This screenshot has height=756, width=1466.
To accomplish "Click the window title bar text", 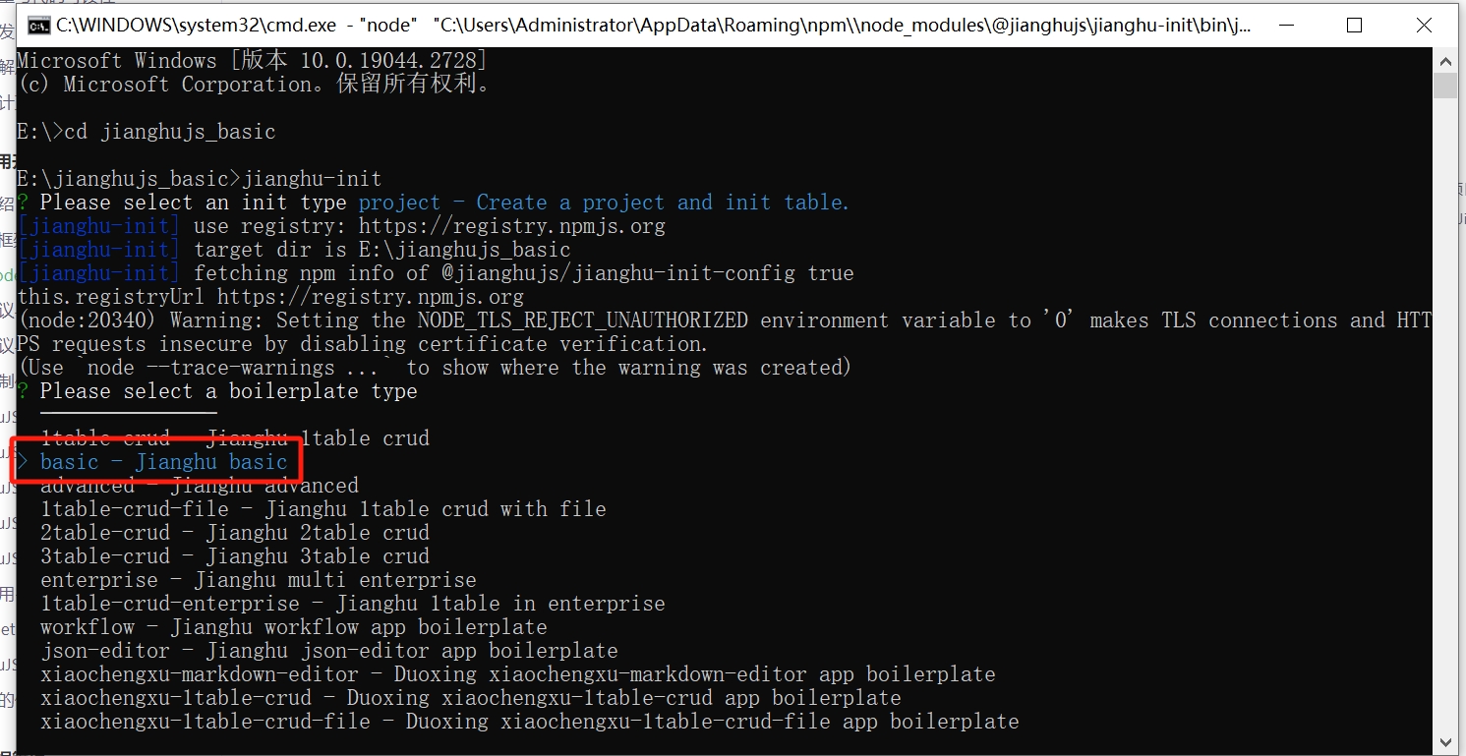I will pyautogui.click(x=654, y=26).
